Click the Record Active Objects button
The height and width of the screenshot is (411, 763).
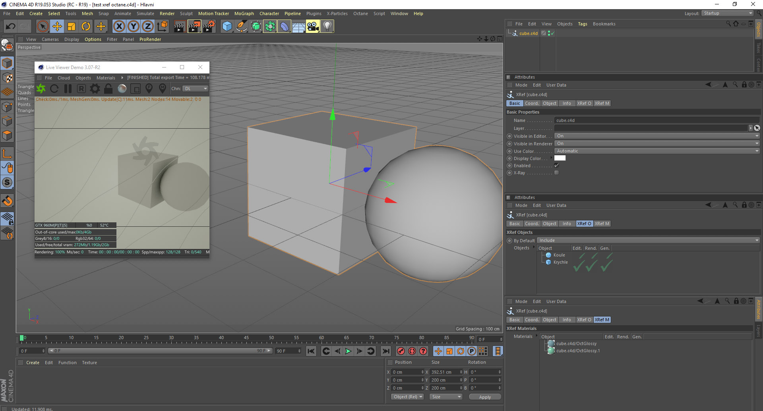coord(401,351)
